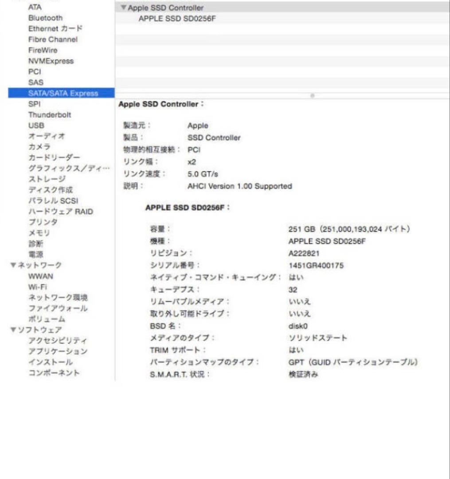Screen dimensions: 450x479
Task: Open 電源 sidebar entry
Action: pyautogui.click(x=36, y=255)
